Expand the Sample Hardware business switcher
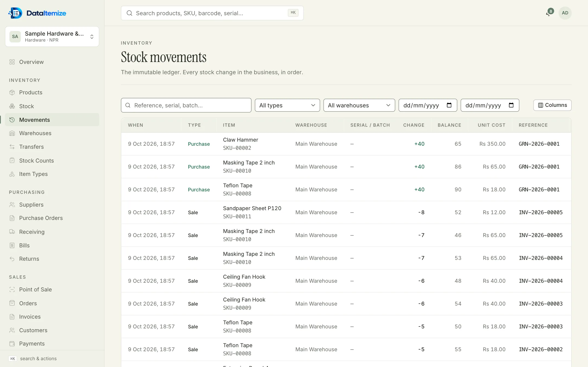588x367 pixels. (52, 36)
